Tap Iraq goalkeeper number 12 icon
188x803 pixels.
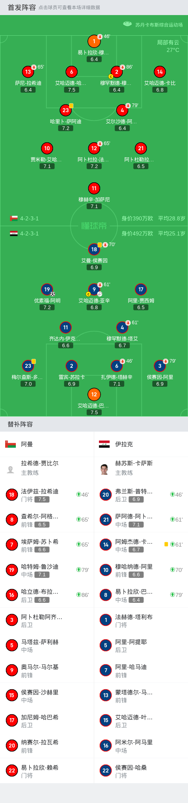point(94,394)
